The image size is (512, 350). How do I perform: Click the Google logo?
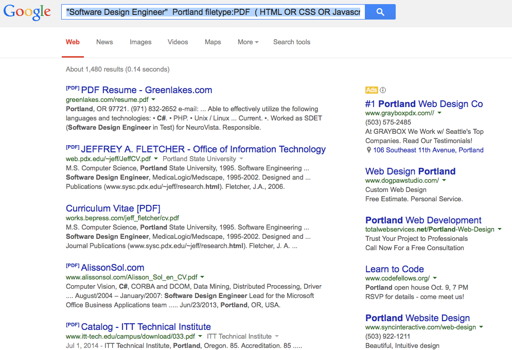coord(27,12)
